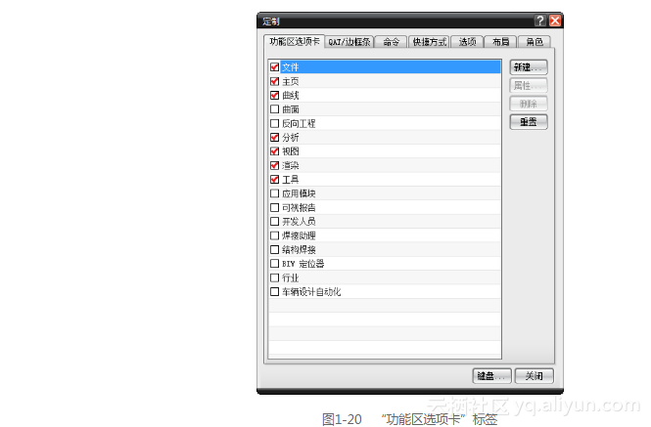Switch to the 功能区选项卡 tab
The height and width of the screenshot is (427, 651).
pos(295,41)
